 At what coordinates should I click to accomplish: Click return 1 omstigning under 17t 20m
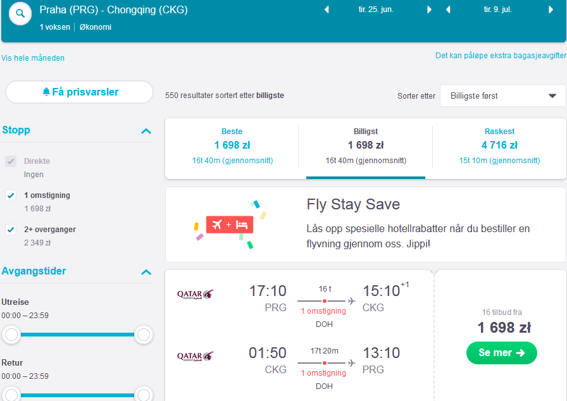(x=323, y=373)
